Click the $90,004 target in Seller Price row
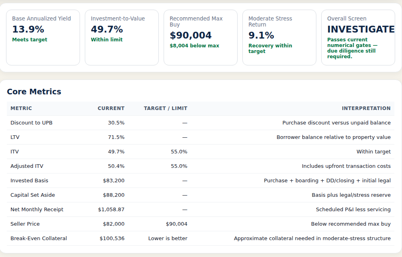 tap(176, 224)
